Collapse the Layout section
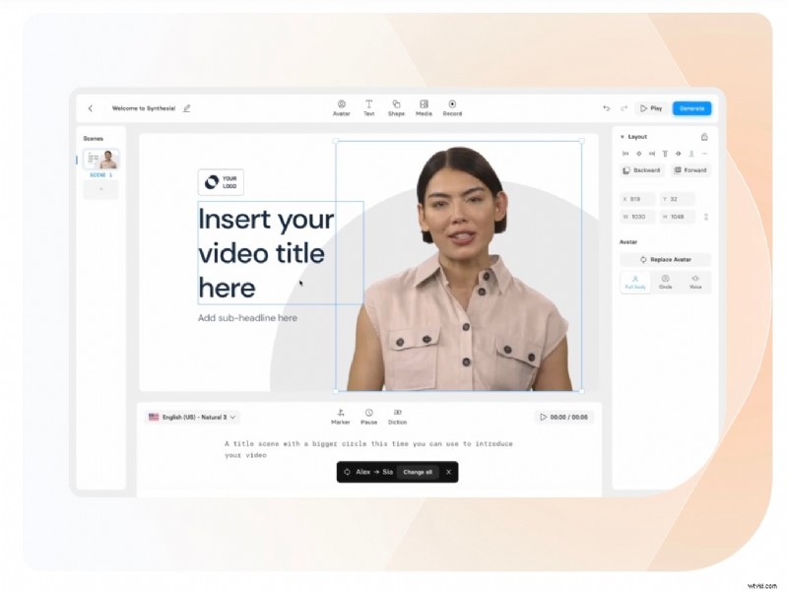Image resolution: width=788 pixels, height=591 pixels. pyautogui.click(x=623, y=137)
